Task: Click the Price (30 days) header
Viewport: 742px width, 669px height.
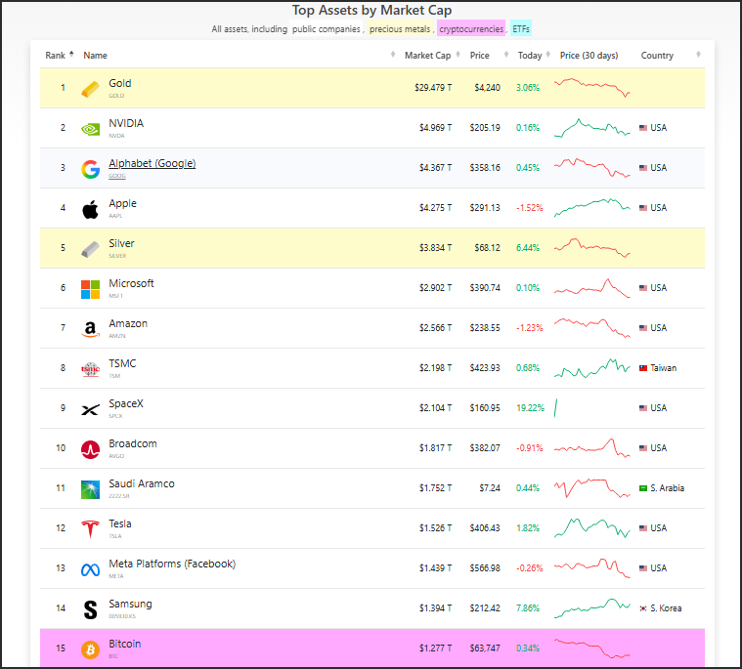Action: [589, 56]
